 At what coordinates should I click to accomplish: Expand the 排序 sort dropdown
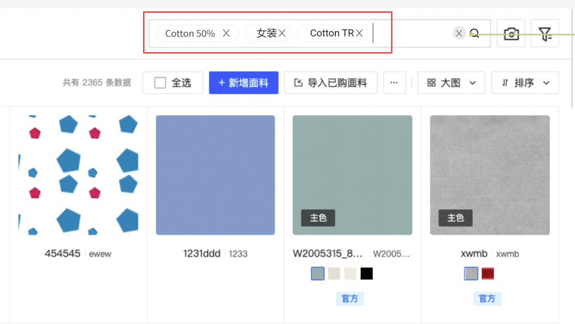tap(524, 83)
